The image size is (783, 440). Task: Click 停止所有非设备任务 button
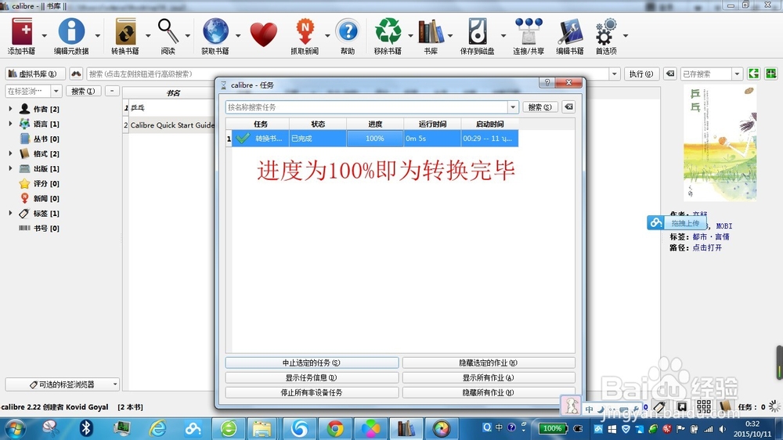(312, 392)
